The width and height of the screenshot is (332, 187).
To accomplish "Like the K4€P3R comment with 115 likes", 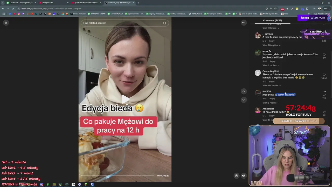I will point(324,95).
